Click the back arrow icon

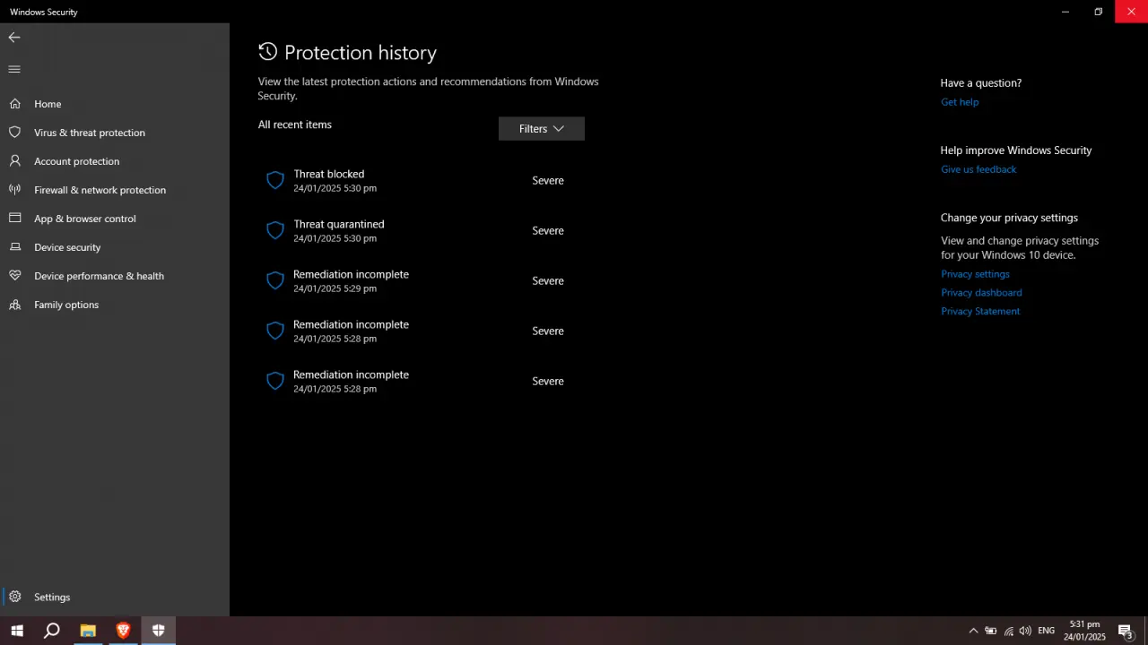pos(14,38)
